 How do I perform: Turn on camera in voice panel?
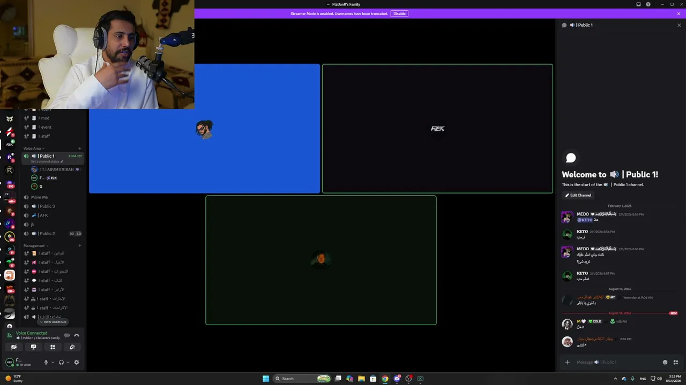point(14,347)
